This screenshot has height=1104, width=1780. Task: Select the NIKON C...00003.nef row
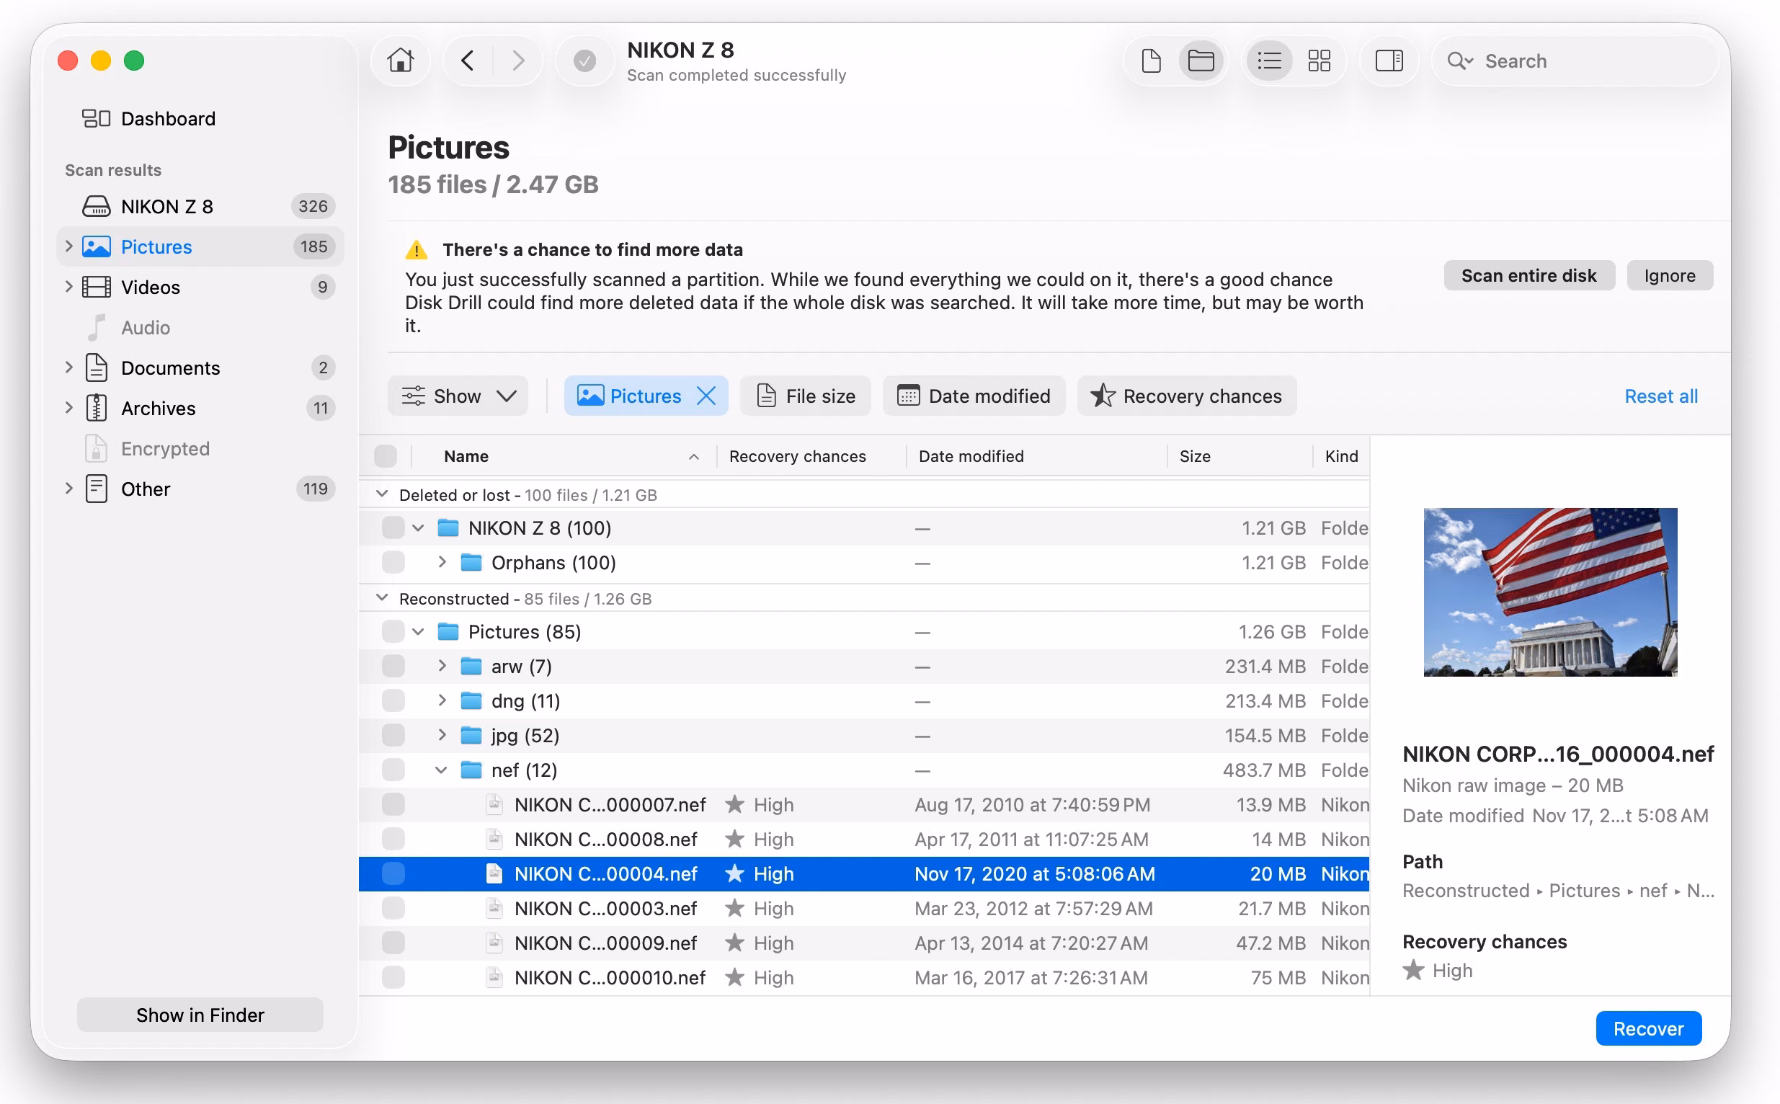(x=864, y=908)
